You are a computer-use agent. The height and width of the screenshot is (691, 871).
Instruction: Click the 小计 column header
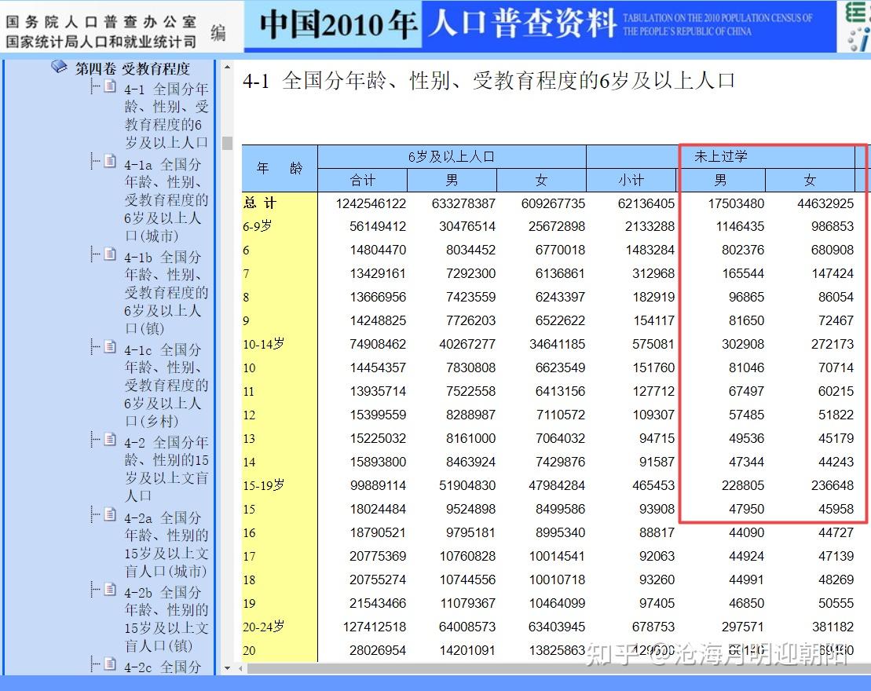coord(631,180)
